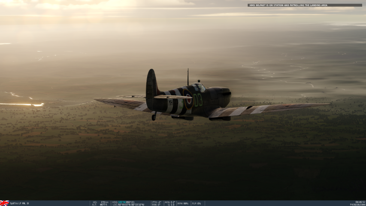Click the HMS Belfast message banner
This screenshot has height=206, width=366.
[304, 5]
